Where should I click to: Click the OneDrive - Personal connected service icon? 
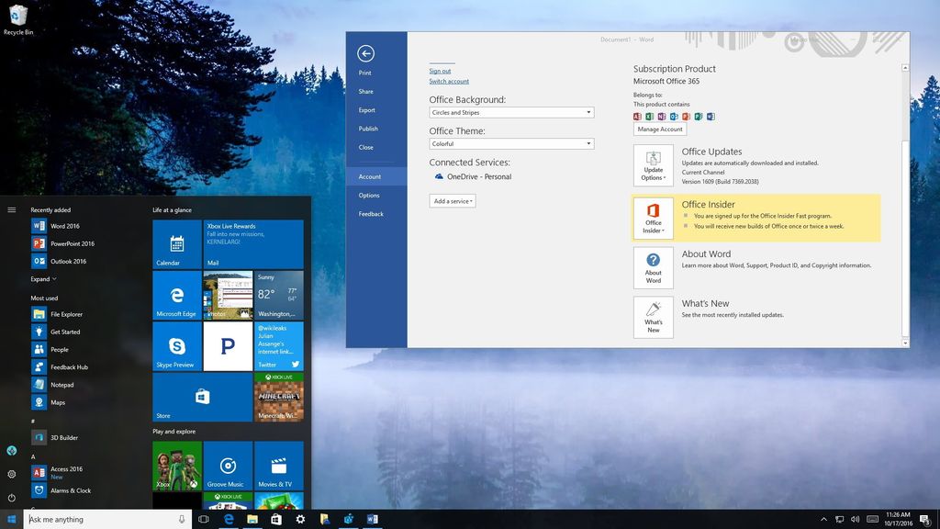[439, 176]
